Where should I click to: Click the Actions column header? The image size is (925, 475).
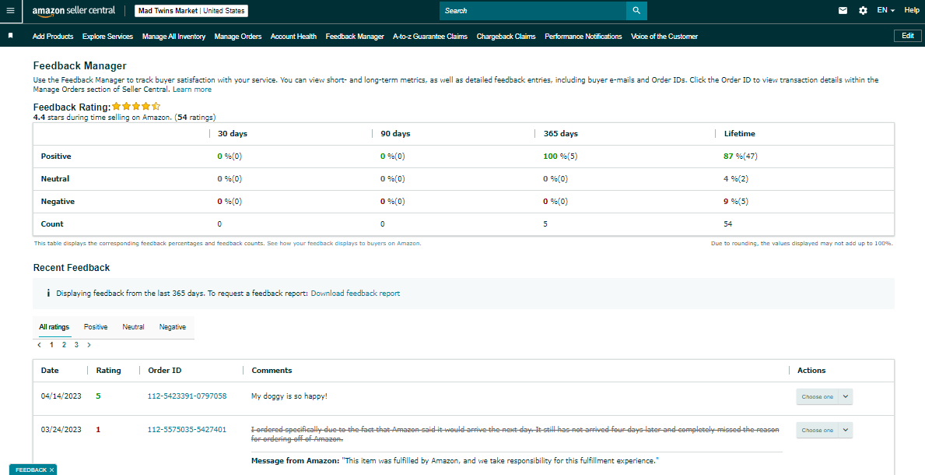click(811, 371)
